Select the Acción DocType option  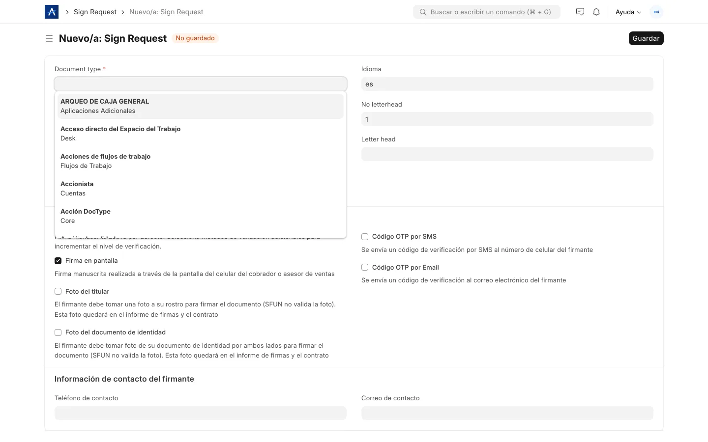click(x=201, y=216)
